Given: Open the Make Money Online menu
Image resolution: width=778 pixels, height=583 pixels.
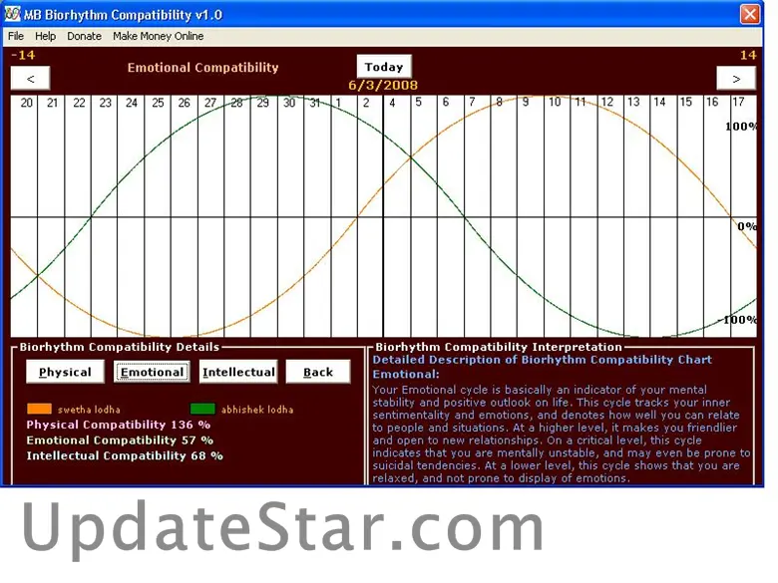Looking at the screenshot, I should 158,36.
